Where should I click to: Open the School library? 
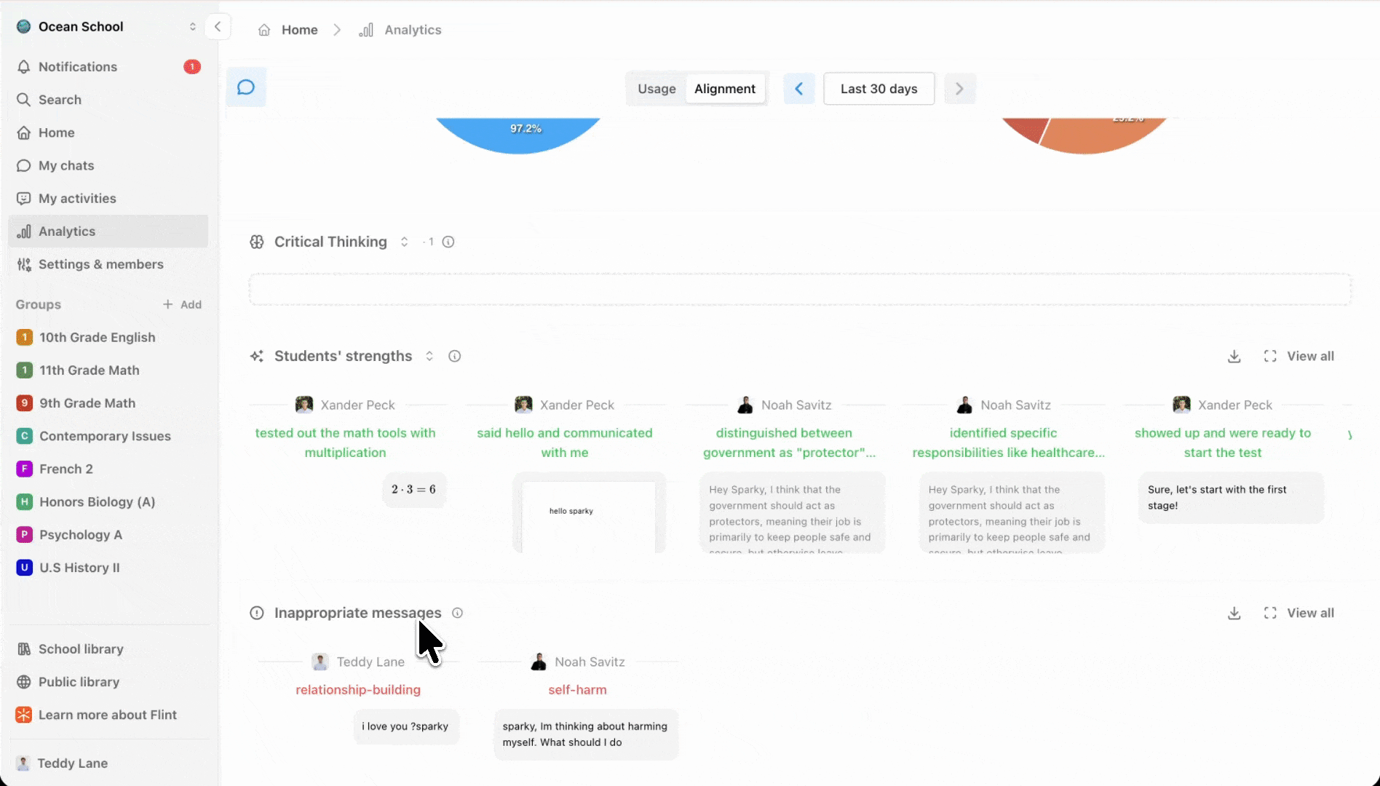(x=108, y=649)
